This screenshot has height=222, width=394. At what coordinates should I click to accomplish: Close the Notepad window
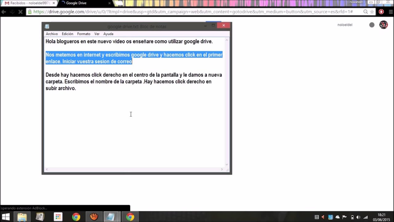coord(223,25)
